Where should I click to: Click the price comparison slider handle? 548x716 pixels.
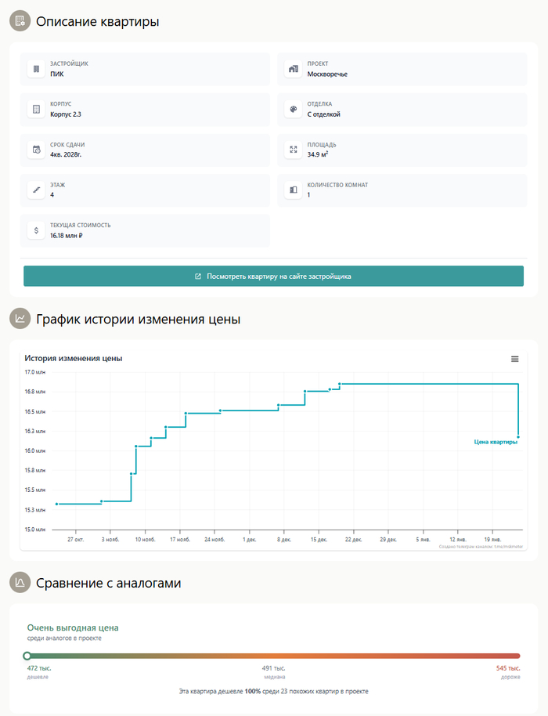(x=27, y=656)
